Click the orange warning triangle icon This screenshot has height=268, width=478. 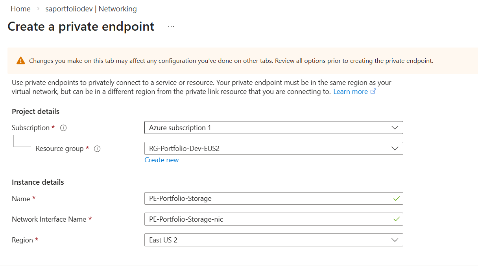pyautogui.click(x=20, y=61)
